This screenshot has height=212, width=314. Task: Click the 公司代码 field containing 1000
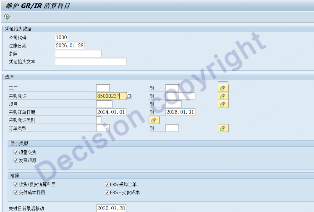pyautogui.click(x=61, y=37)
